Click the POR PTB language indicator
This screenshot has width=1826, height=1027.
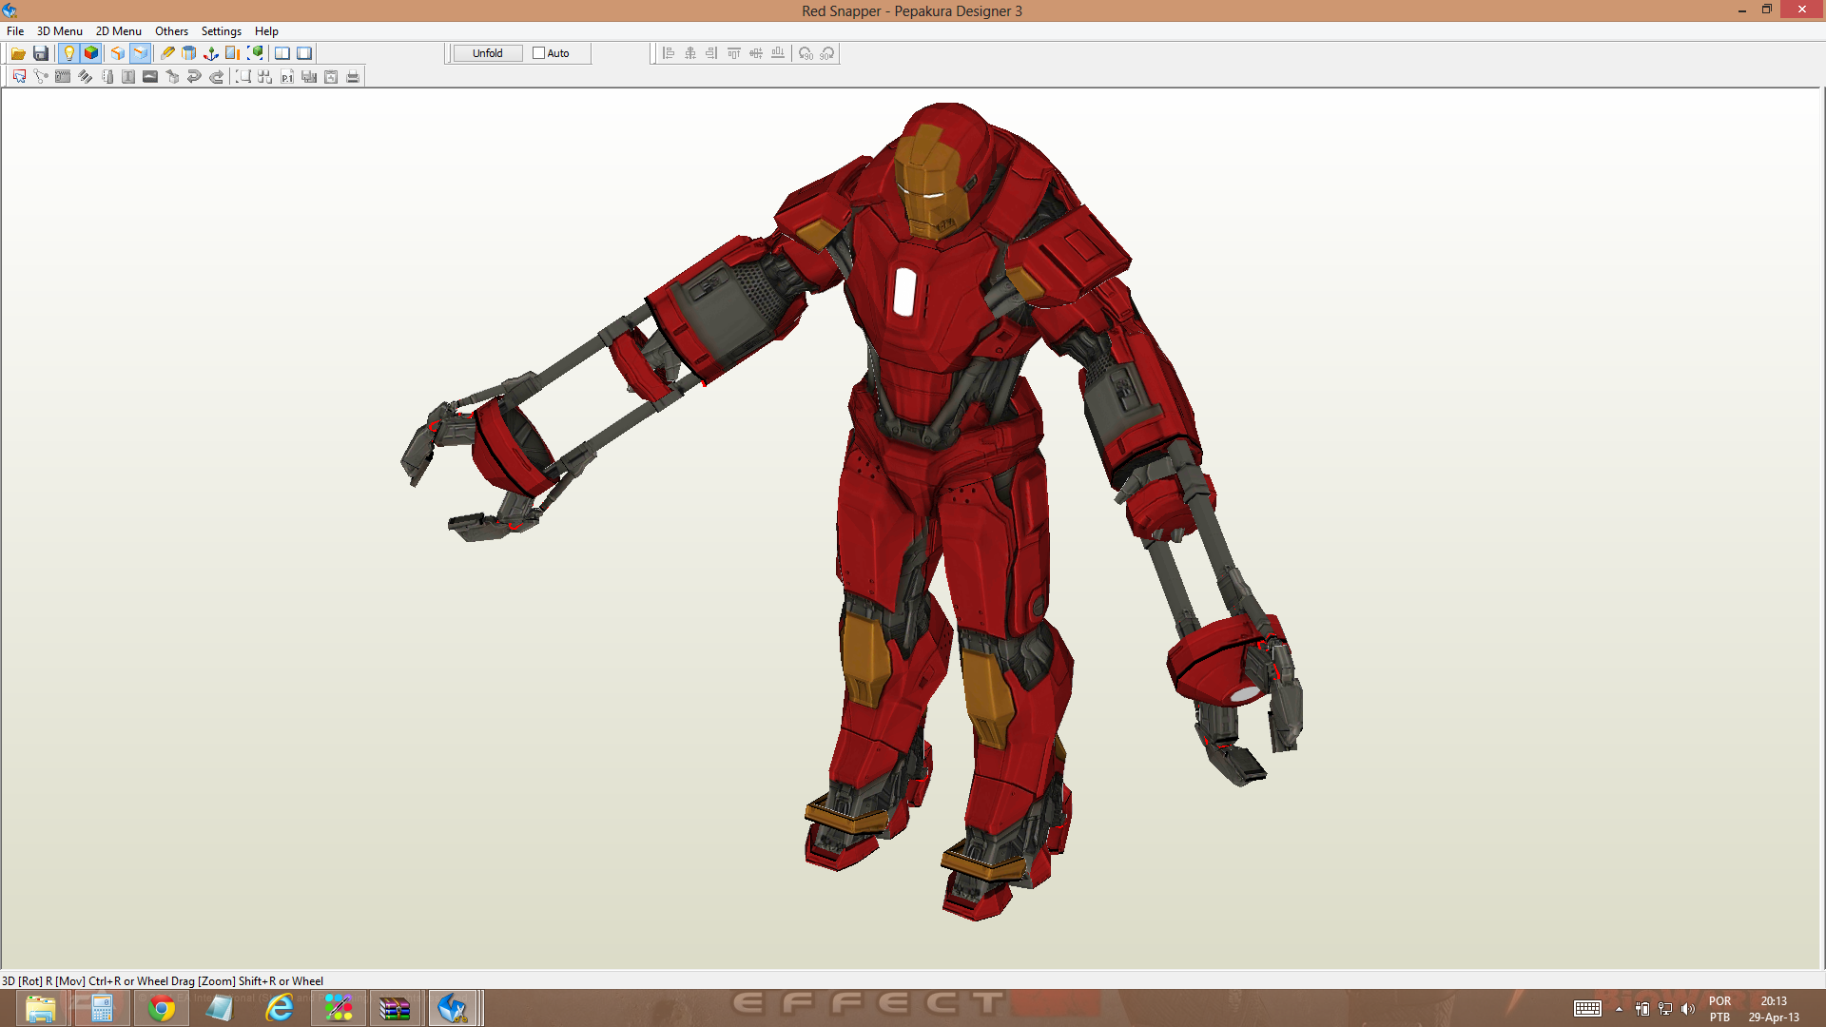click(1719, 1009)
